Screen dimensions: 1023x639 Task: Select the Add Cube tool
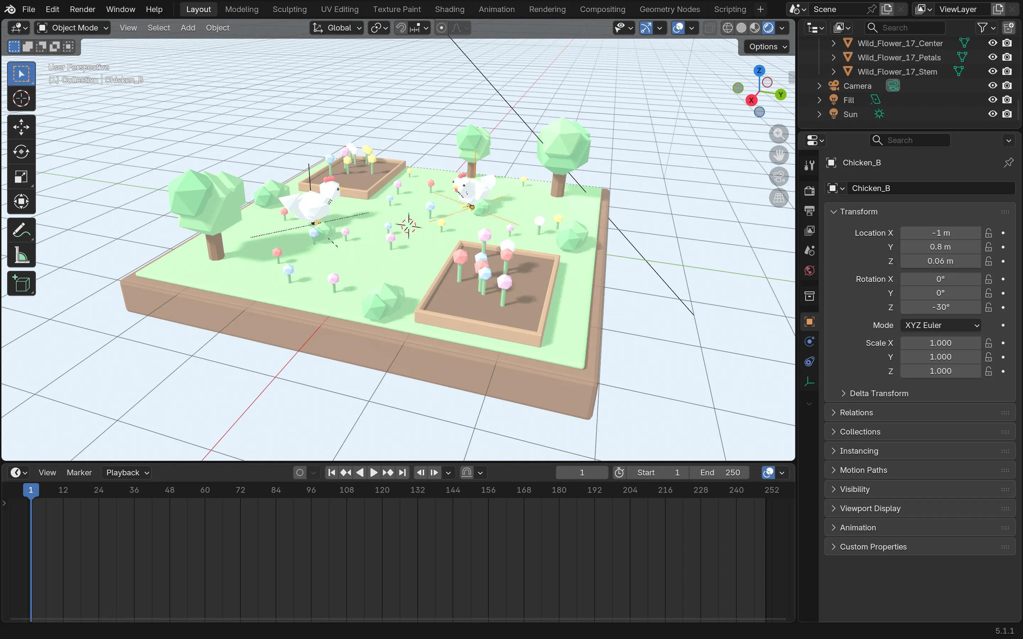click(21, 284)
